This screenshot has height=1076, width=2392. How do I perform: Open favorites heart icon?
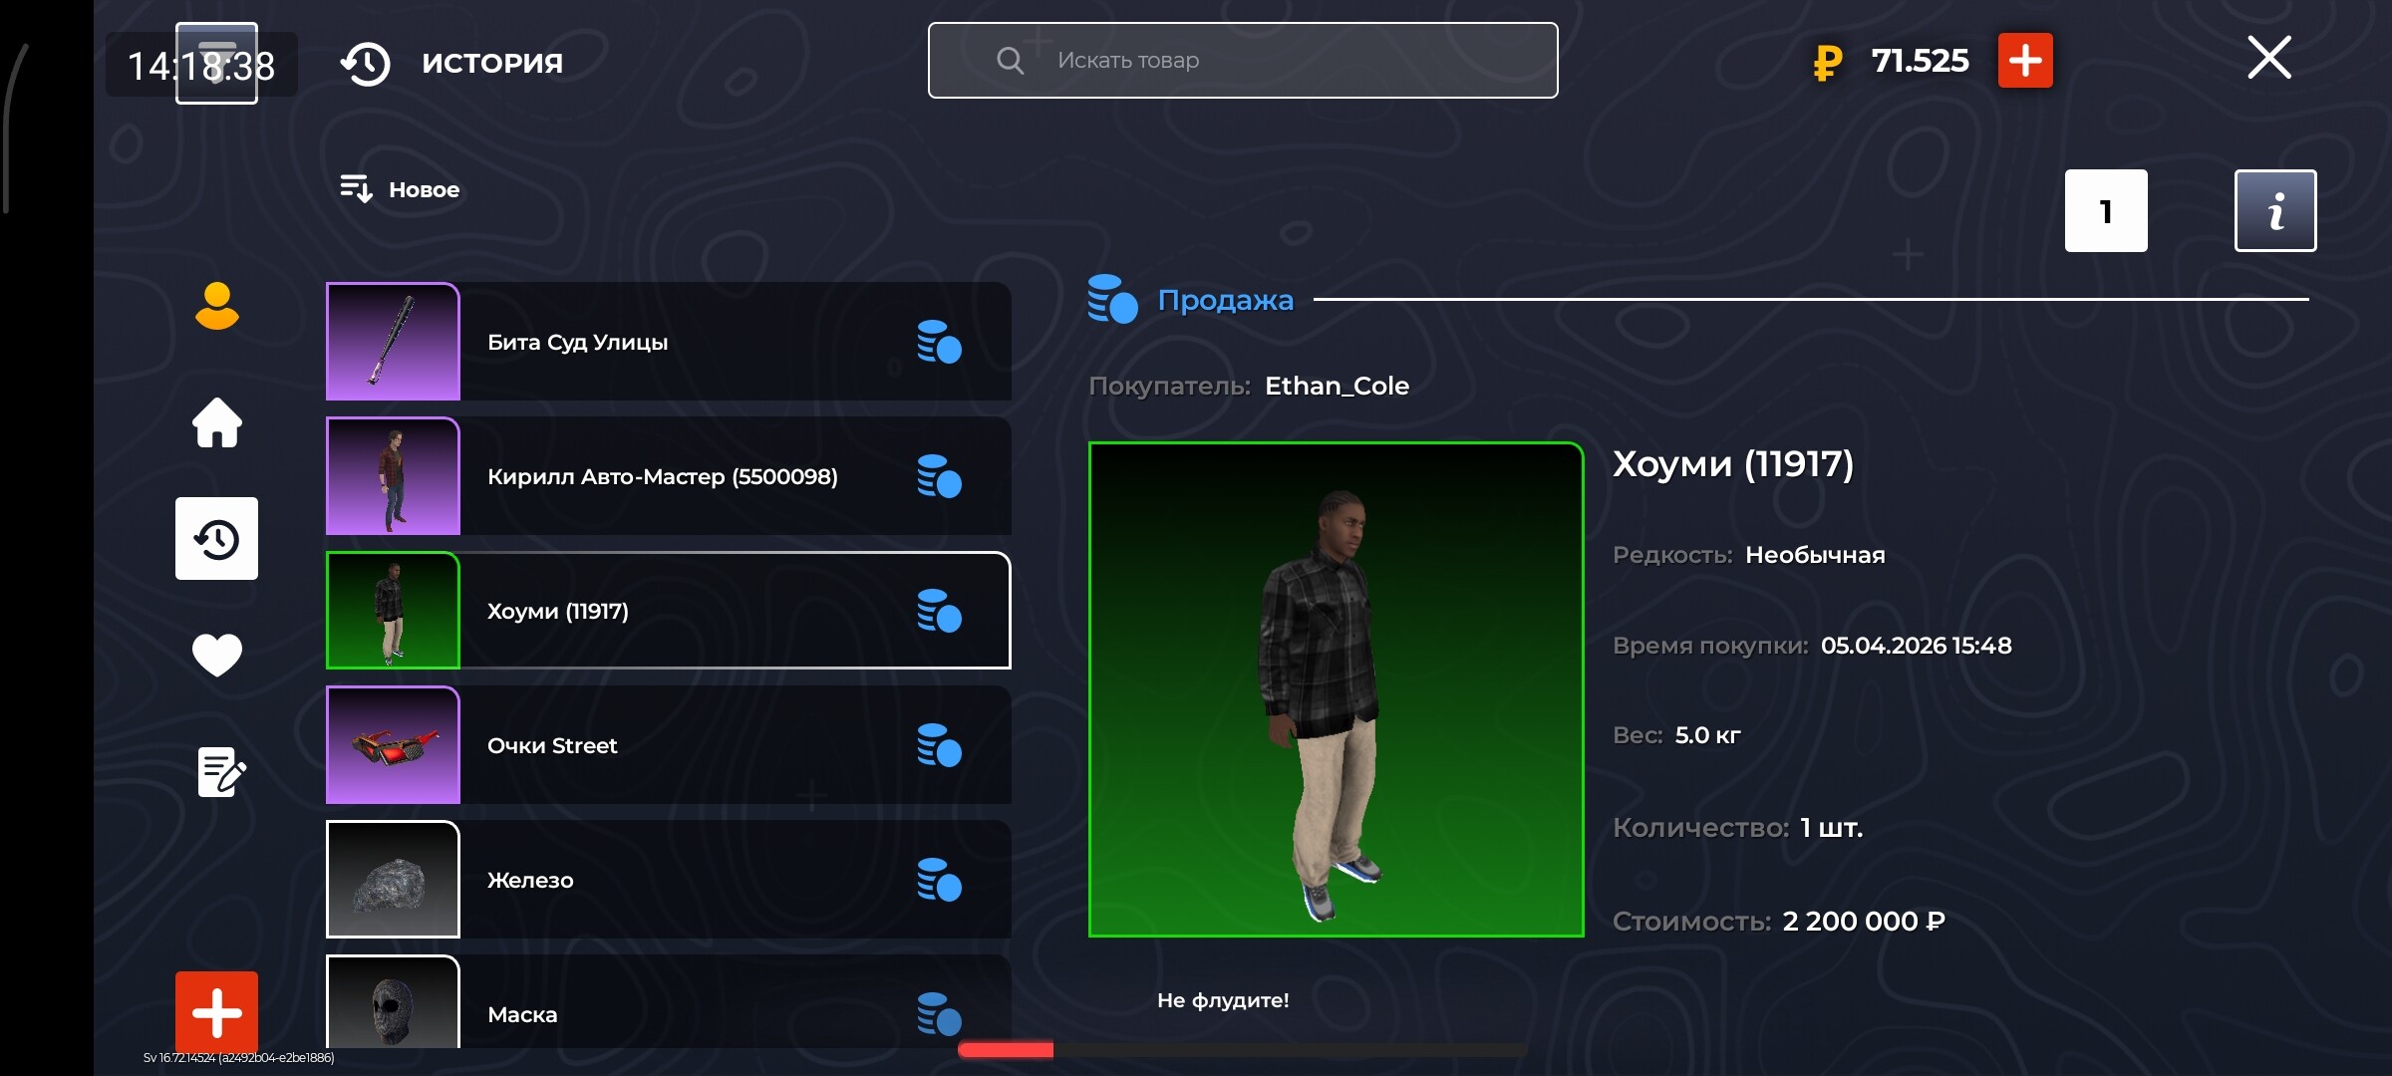[x=216, y=655]
